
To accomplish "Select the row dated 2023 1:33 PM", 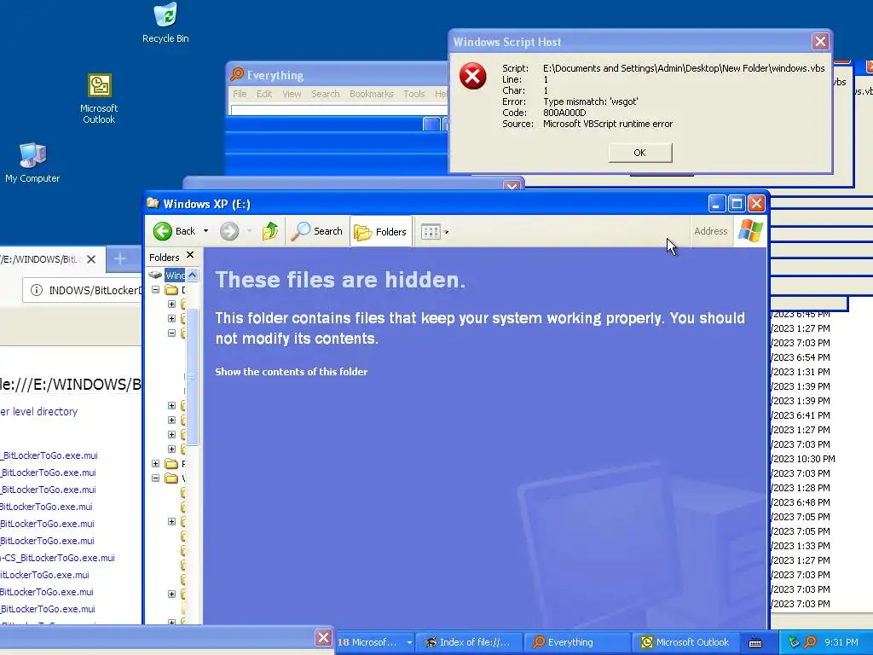I will click(801, 546).
